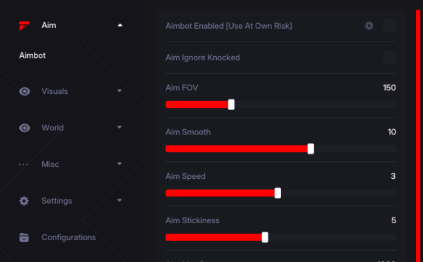The width and height of the screenshot is (423, 262).
Task: Collapse the Aim section arrow
Action: click(120, 25)
